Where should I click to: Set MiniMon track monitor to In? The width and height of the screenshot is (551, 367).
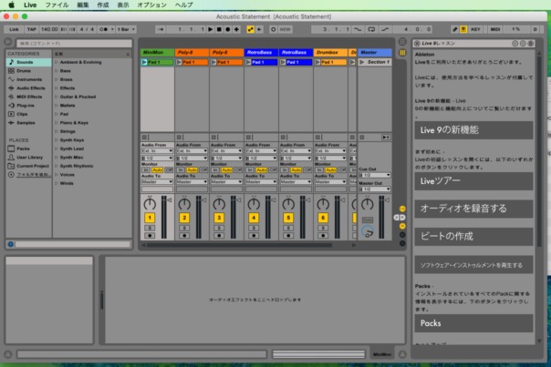[x=146, y=169]
